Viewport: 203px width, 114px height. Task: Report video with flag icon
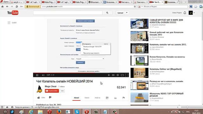click(x=123, y=98)
